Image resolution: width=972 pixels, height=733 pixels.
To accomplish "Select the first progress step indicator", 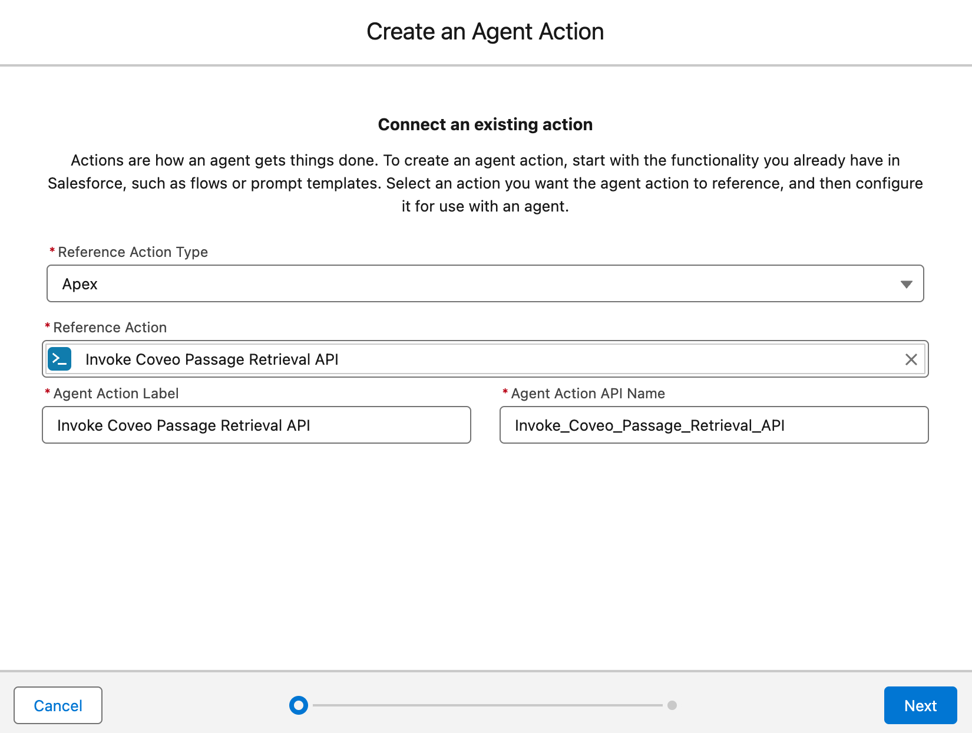I will click(299, 705).
